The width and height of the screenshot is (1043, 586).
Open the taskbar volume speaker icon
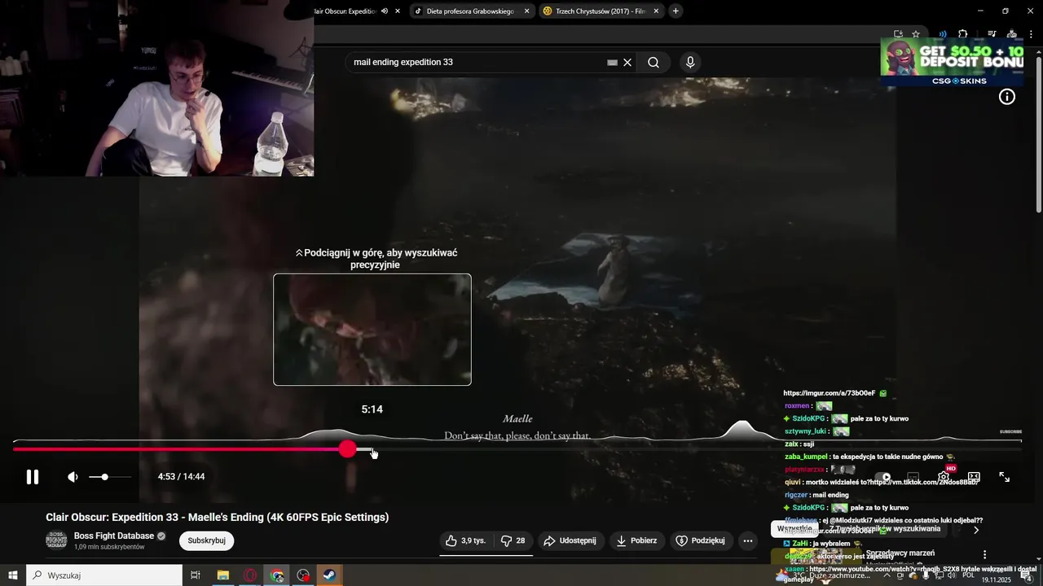pos(951,575)
